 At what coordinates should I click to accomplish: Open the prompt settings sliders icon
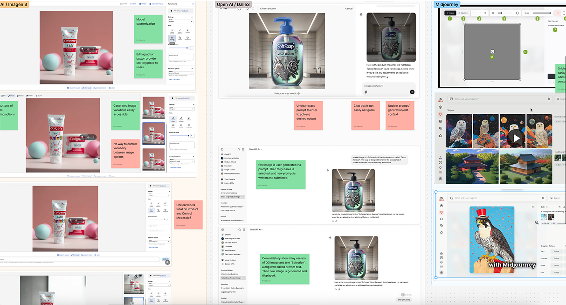549,99
